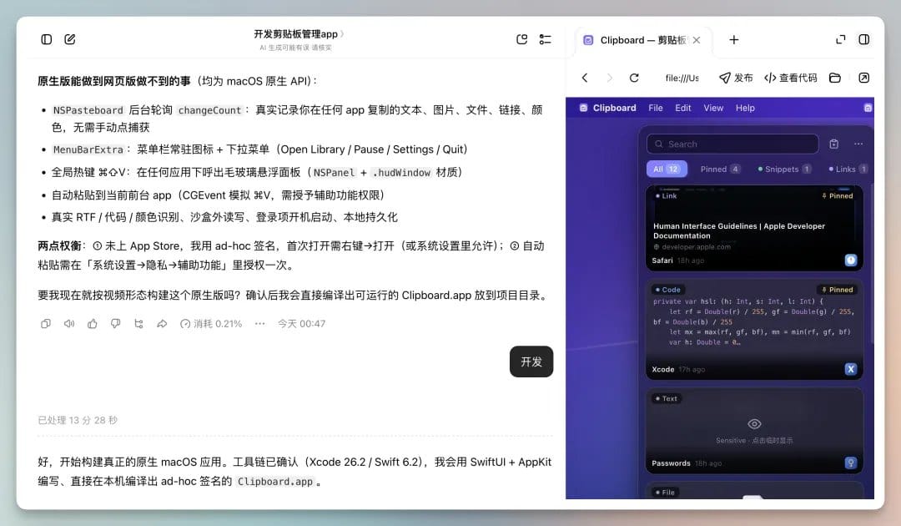Click the developer.apple.com link text
901x526 pixels.
(696, 246)
